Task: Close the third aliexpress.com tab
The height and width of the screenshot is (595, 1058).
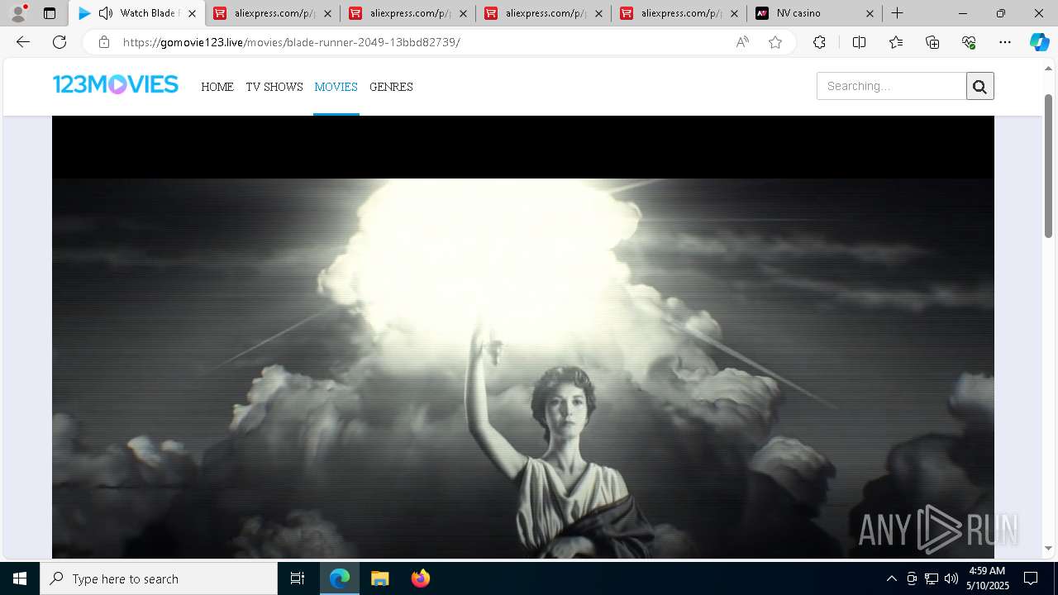Action: (x=598, y=13)
